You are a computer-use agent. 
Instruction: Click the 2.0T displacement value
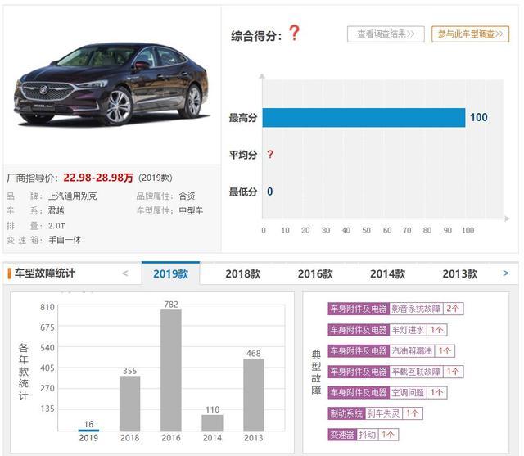pos(56,225)
